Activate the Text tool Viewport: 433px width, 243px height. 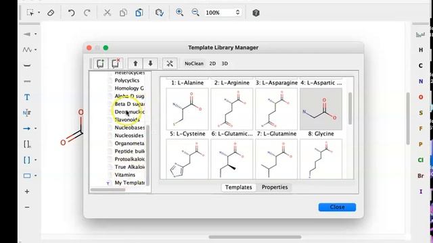pos(27,97)
